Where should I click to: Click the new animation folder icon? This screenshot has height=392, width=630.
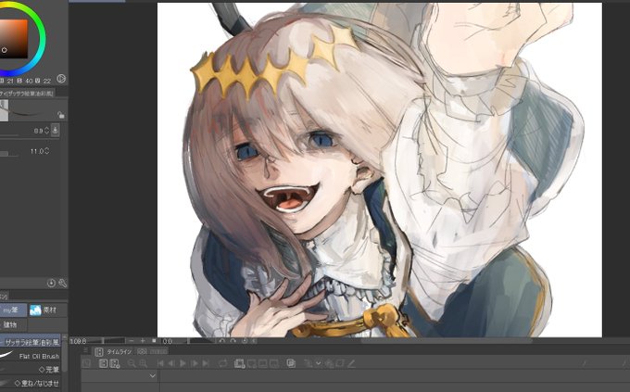coord(240,364)
